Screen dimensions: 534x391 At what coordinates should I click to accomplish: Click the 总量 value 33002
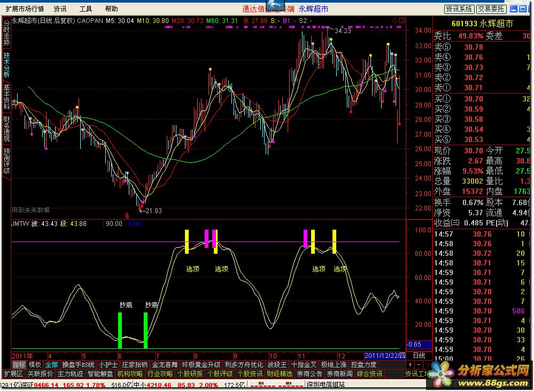(473, 181)
